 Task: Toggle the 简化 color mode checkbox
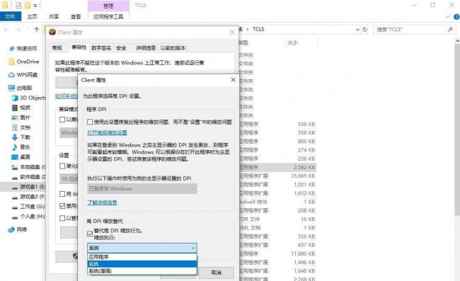pos(62,166)
